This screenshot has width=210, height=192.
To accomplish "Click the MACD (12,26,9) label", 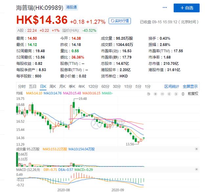I will (28, 170).
